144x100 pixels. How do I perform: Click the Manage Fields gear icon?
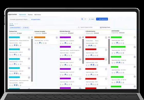click(101, 27)
